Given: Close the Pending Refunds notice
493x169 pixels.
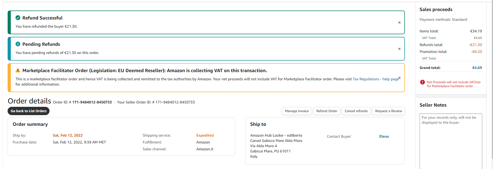Looking at the screenshot, I should (x=399, y=49).
